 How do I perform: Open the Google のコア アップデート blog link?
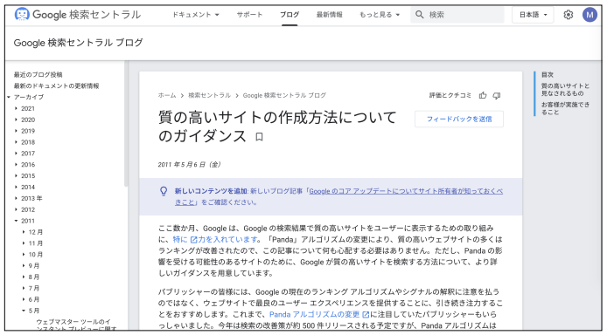click(406, 191)
